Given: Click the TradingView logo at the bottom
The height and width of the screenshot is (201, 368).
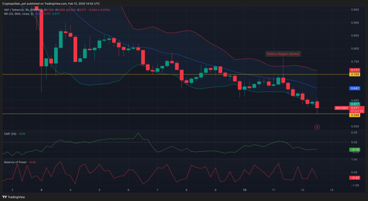Looking at the screenshot, I should point(13,197).
